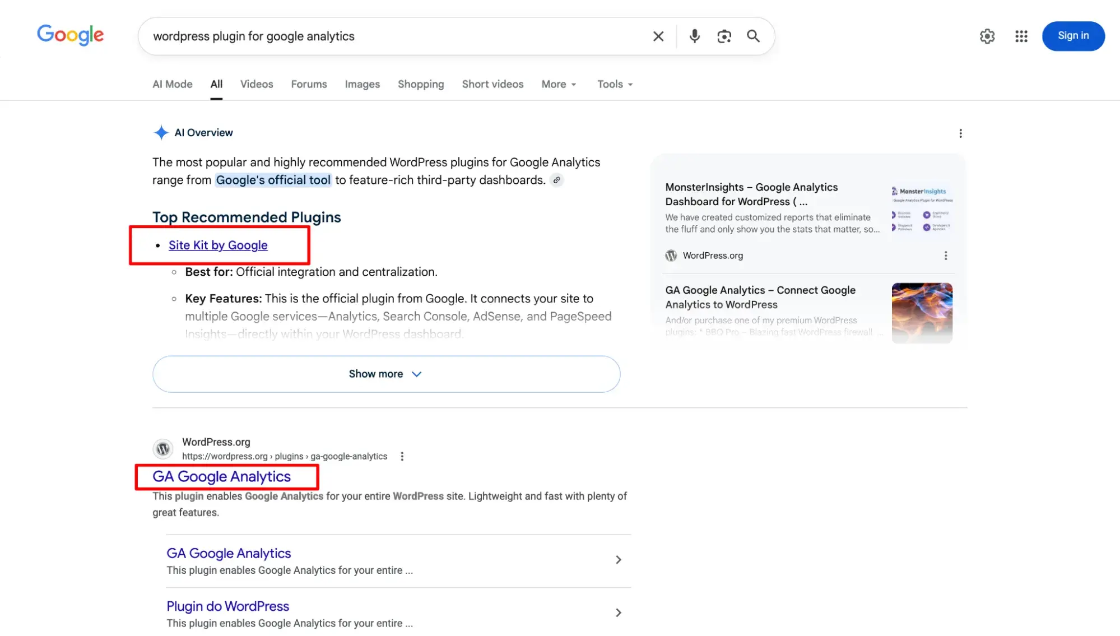
Task: Open the 'GA Google Analytics – Connect' source card
Action: 760,298
